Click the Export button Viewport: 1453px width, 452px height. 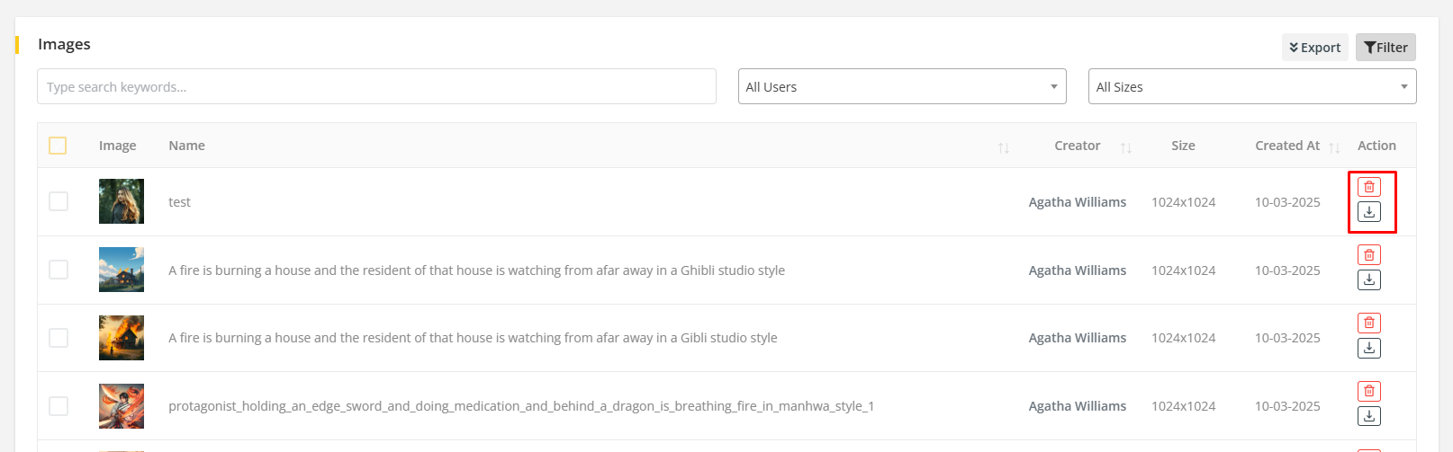coord(1314,48)
